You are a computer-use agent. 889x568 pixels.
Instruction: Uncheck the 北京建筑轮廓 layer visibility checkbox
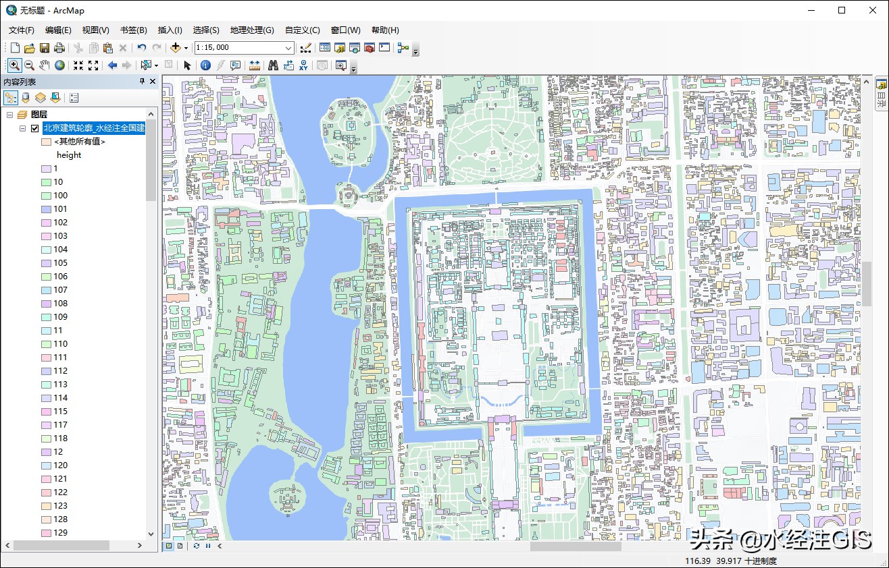(x=35, y=128)
